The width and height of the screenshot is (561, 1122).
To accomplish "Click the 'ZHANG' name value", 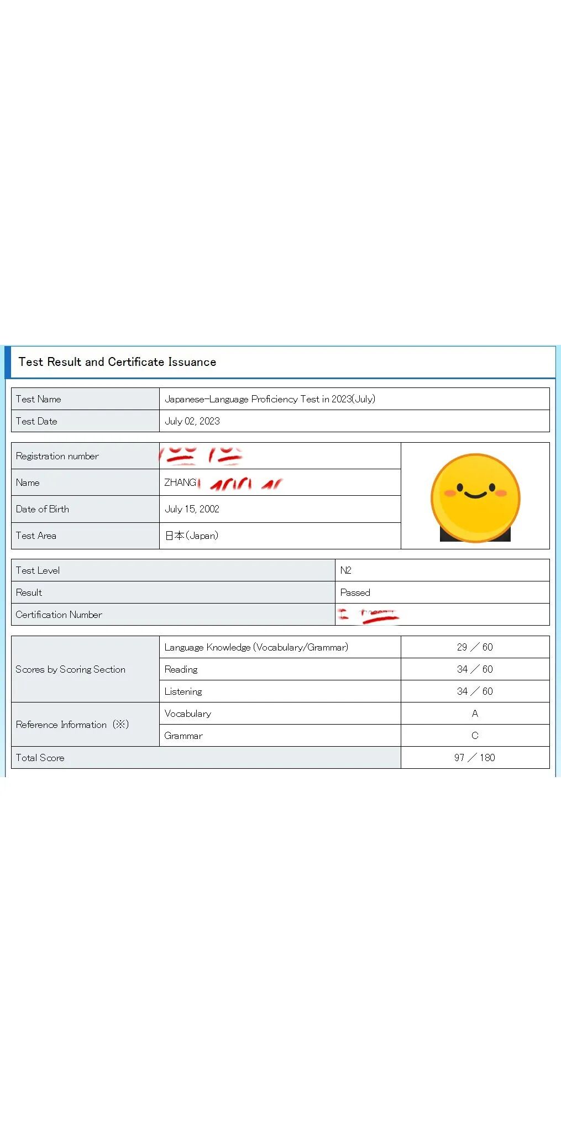I will click(180, 483).
